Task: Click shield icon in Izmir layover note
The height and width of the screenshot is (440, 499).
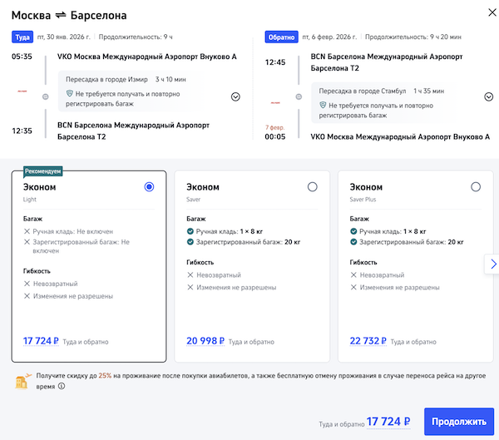Action: click(x=70, y=95)
